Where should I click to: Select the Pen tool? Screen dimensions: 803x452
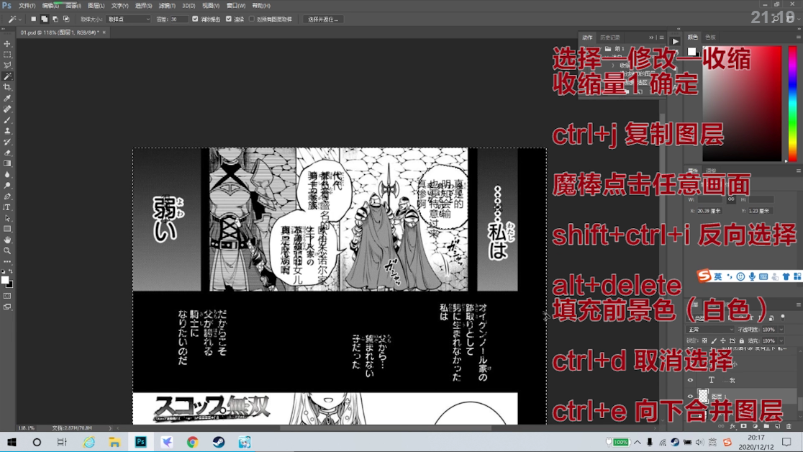click(7, 196)
